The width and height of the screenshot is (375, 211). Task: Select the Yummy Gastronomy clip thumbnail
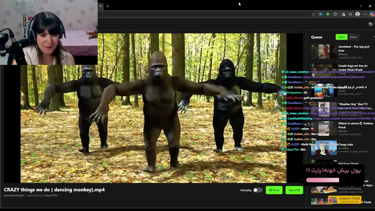(324, 190)
